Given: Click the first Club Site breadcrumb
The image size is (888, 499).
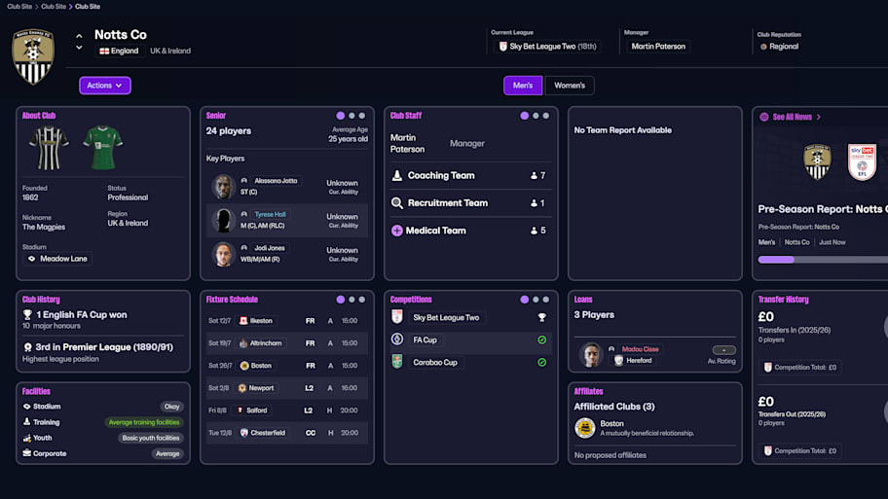Looking at the screenshot, I should (19, 7).
